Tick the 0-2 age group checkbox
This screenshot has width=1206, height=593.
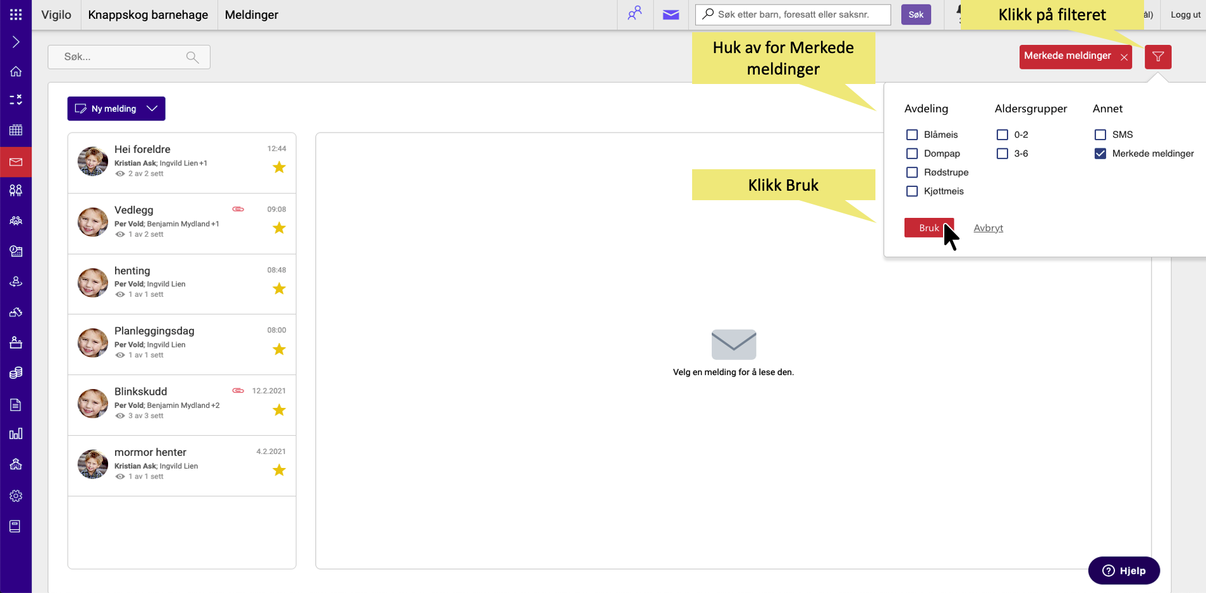1002,135
